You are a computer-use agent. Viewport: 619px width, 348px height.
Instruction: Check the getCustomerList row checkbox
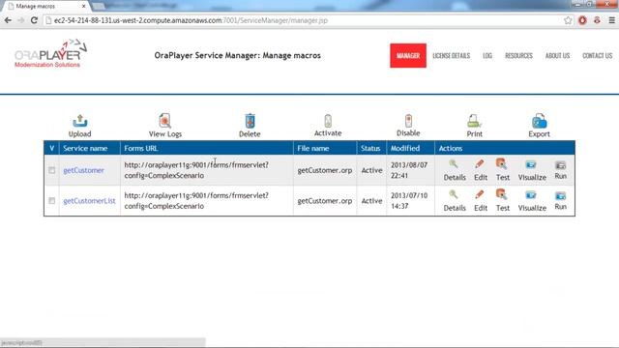[x=51, y=200]
